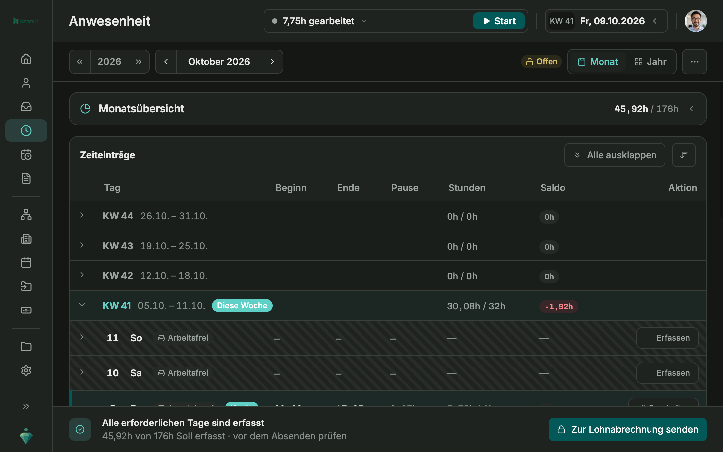Image resolution: width=723 pixels, height=452 pixels.
Task: Open the calendar-clock sidebar icon
Action: point(26,154)
